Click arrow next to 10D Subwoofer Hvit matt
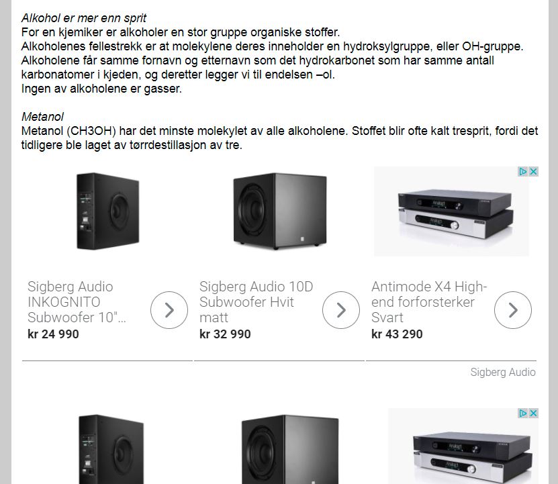Viewport: 558px width, 484px height. click(x=341, y=310)
